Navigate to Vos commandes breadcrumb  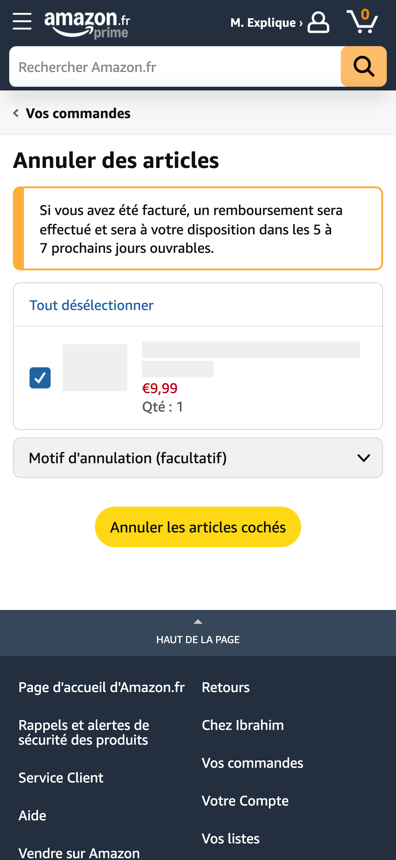click(x=78, y=113)
